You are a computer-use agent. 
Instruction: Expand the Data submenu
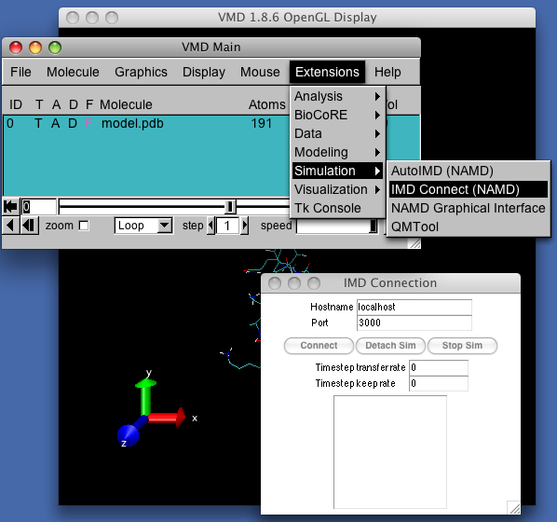[x=337, y=133]
